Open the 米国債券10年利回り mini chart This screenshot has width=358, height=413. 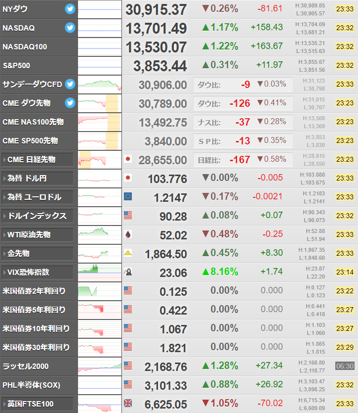coord(100,329)
